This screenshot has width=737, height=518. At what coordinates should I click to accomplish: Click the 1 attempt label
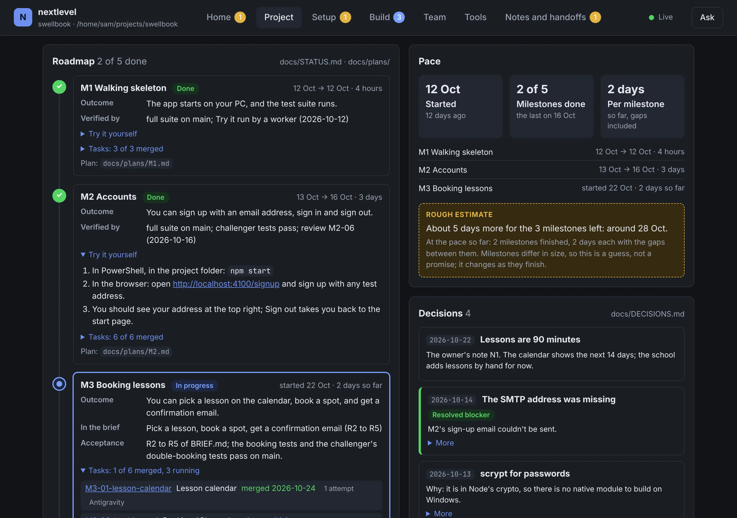tap(339, 488)
